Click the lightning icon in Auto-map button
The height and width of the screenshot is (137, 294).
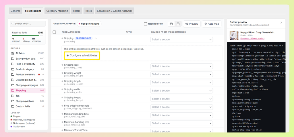(x=206, y=24)
